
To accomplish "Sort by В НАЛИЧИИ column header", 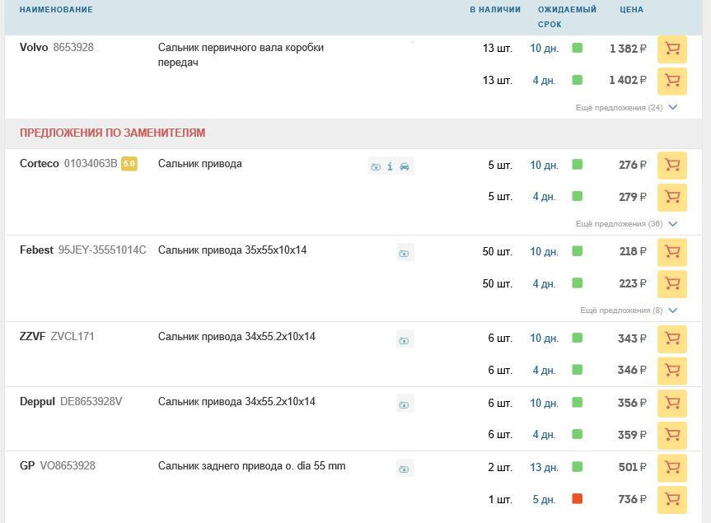I will (x=494, y=10).
